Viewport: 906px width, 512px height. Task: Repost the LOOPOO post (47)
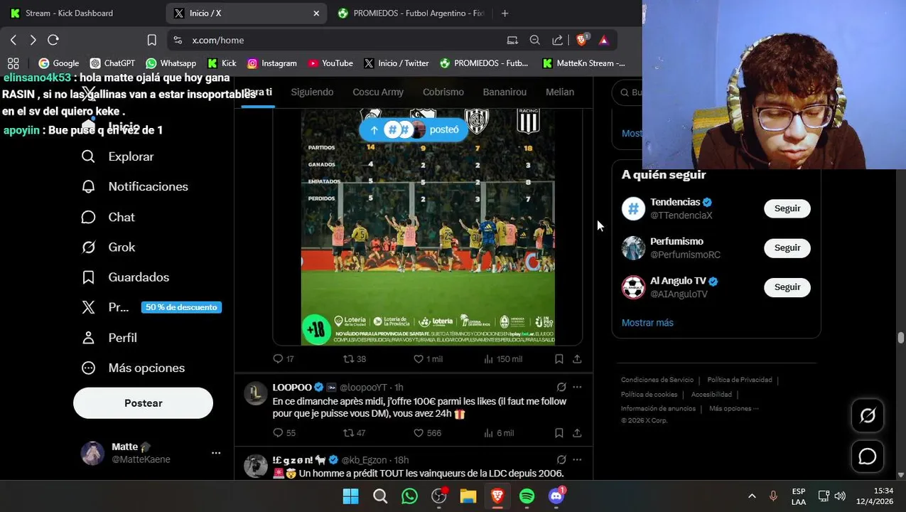(355, 433)
